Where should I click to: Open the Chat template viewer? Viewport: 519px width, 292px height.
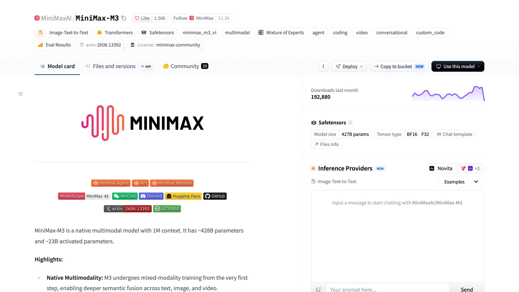(x=454, y=134)
